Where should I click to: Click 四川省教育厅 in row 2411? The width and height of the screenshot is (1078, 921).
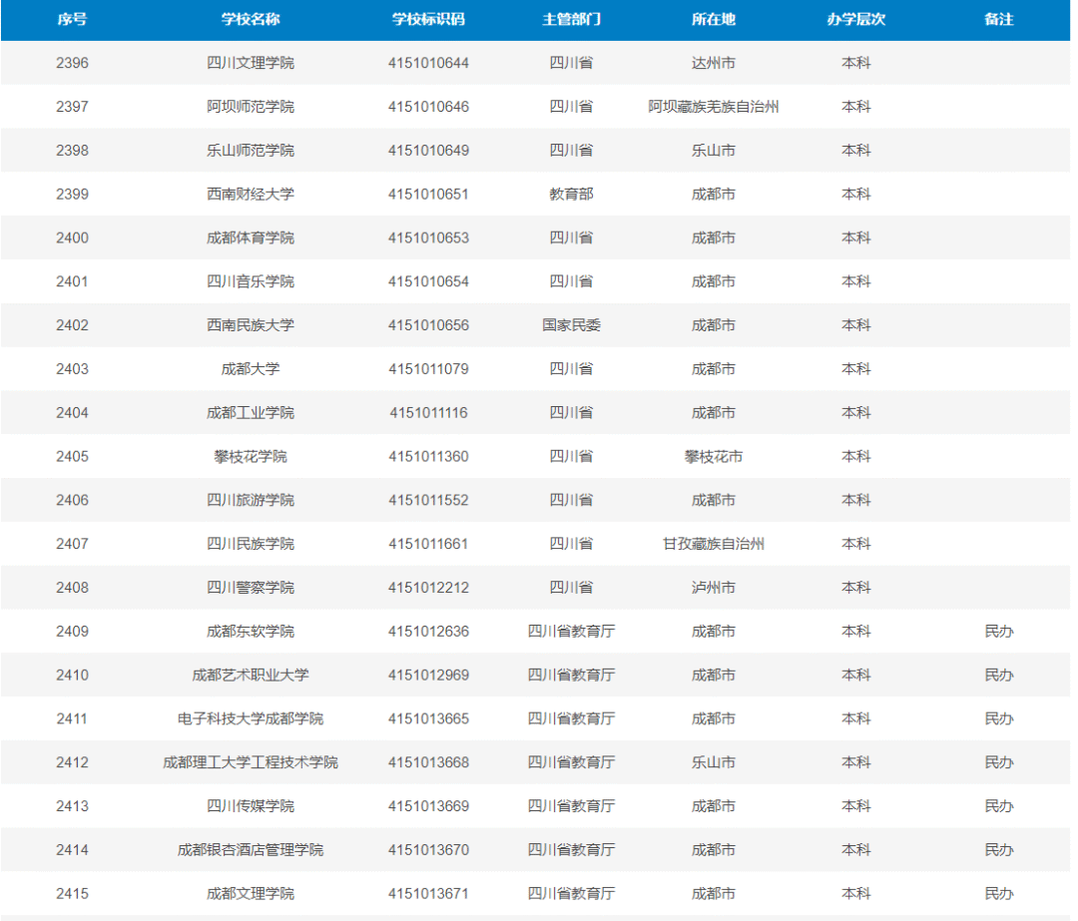(571, 718)
